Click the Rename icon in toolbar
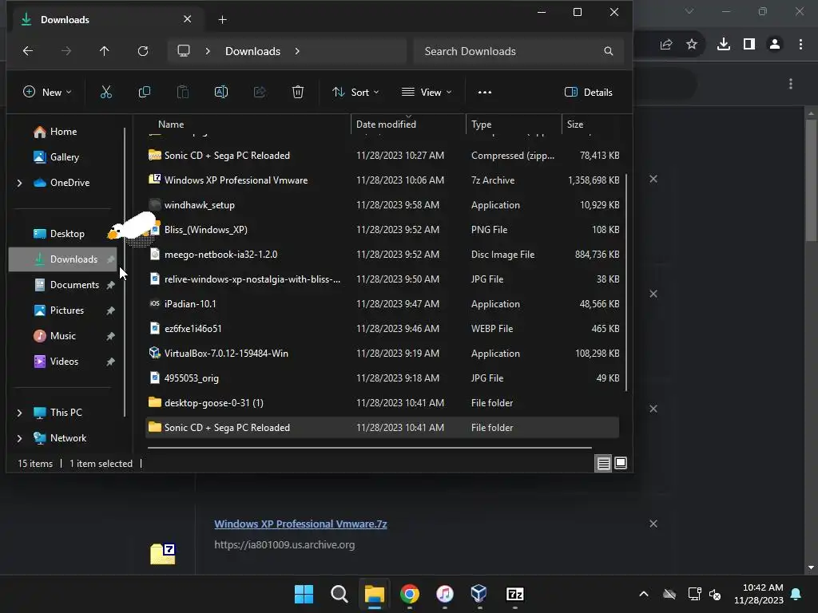Screen dimensions: 818x613 pyautogui.click(x=221, y=93)
